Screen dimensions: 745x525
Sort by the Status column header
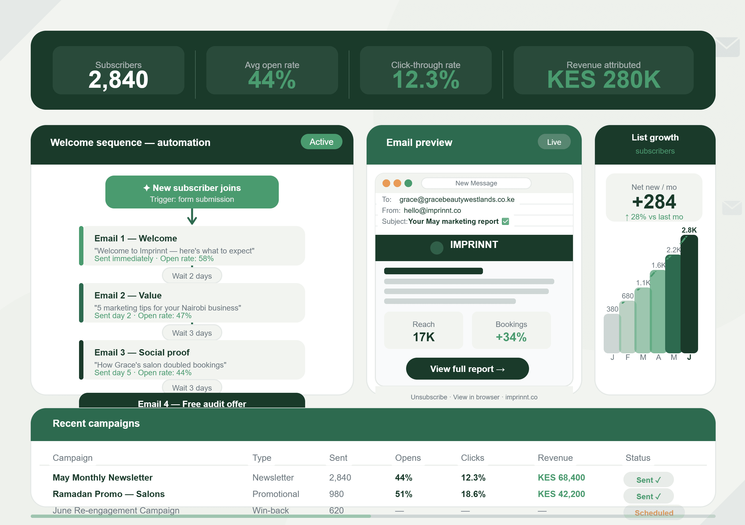pos(638,458)
